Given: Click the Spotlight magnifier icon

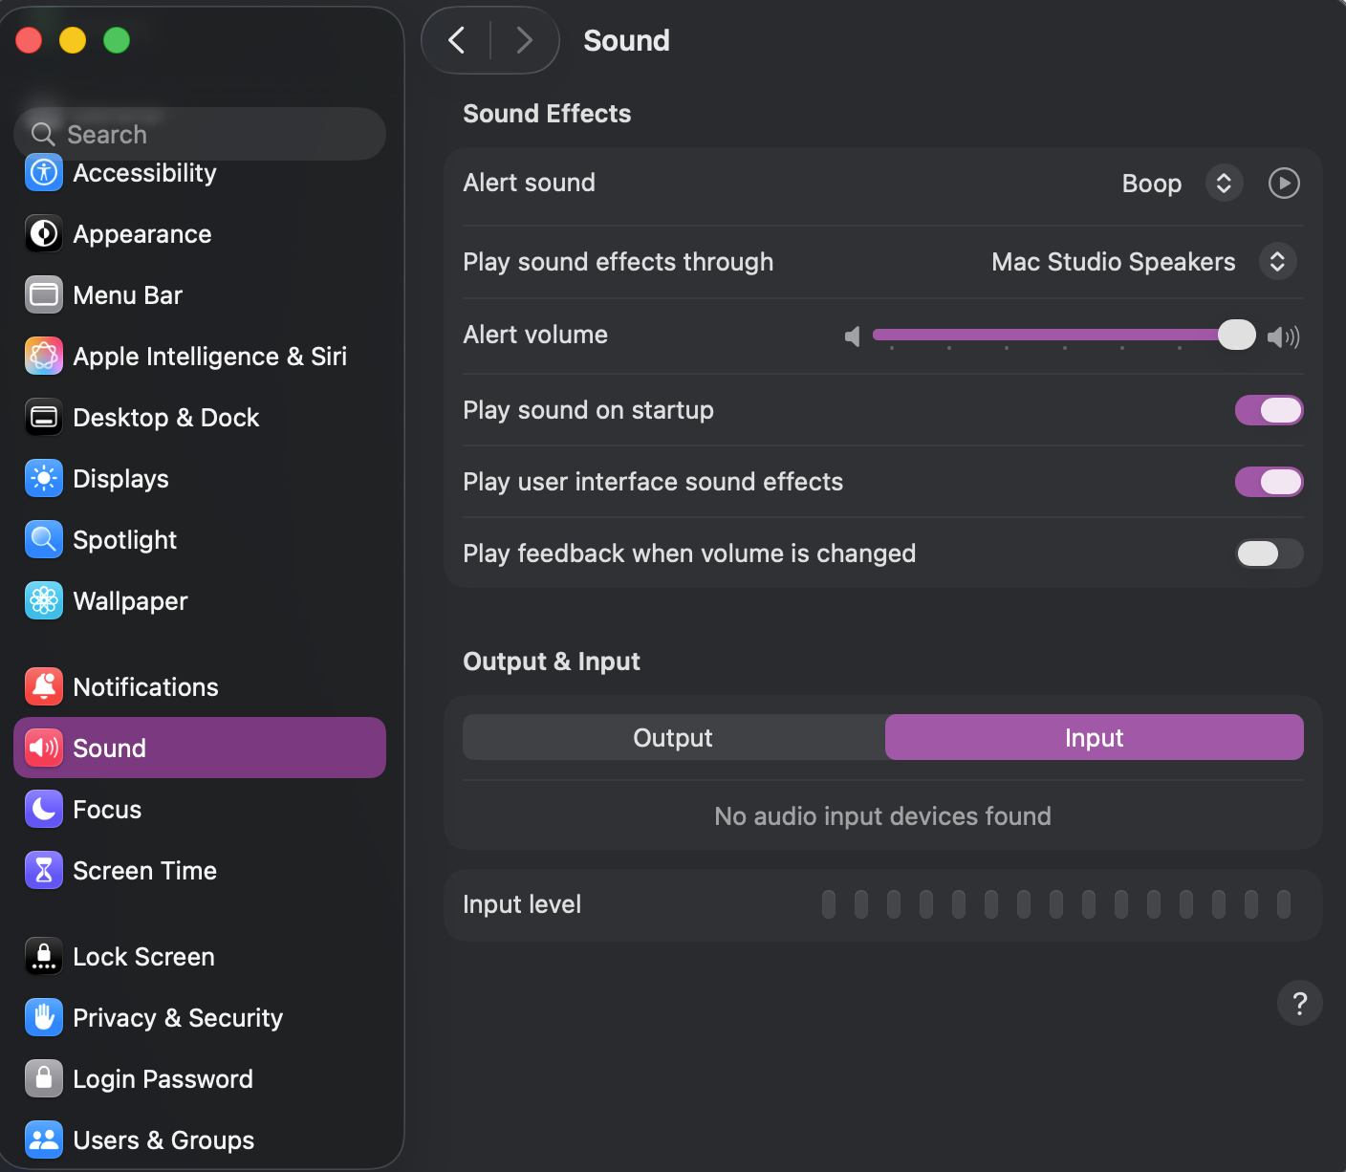Looking at the screenshot, I should [44, 540].
